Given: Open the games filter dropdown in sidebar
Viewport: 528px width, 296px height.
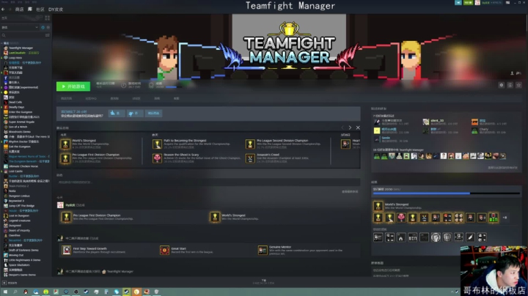Looking at the screenshot, I should pos(20,27).
